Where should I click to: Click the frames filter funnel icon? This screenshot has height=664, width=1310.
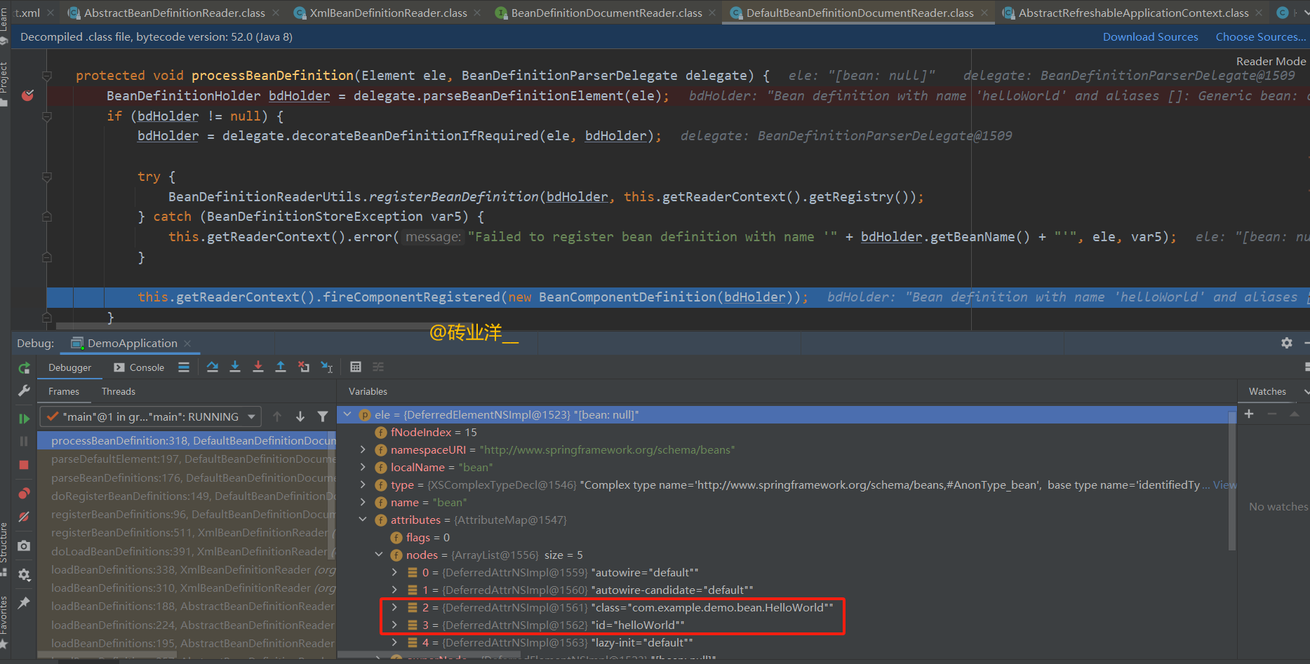click(323, 416)
